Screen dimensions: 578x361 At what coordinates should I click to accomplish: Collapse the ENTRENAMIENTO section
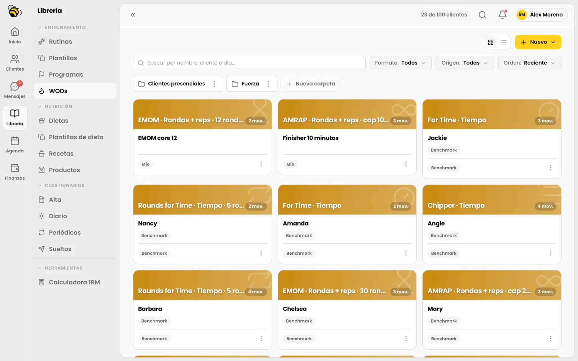pos(62,27)
